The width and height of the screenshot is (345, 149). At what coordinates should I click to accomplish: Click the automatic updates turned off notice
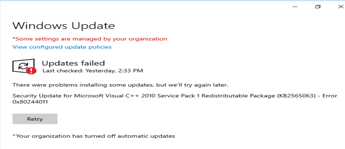95,136
